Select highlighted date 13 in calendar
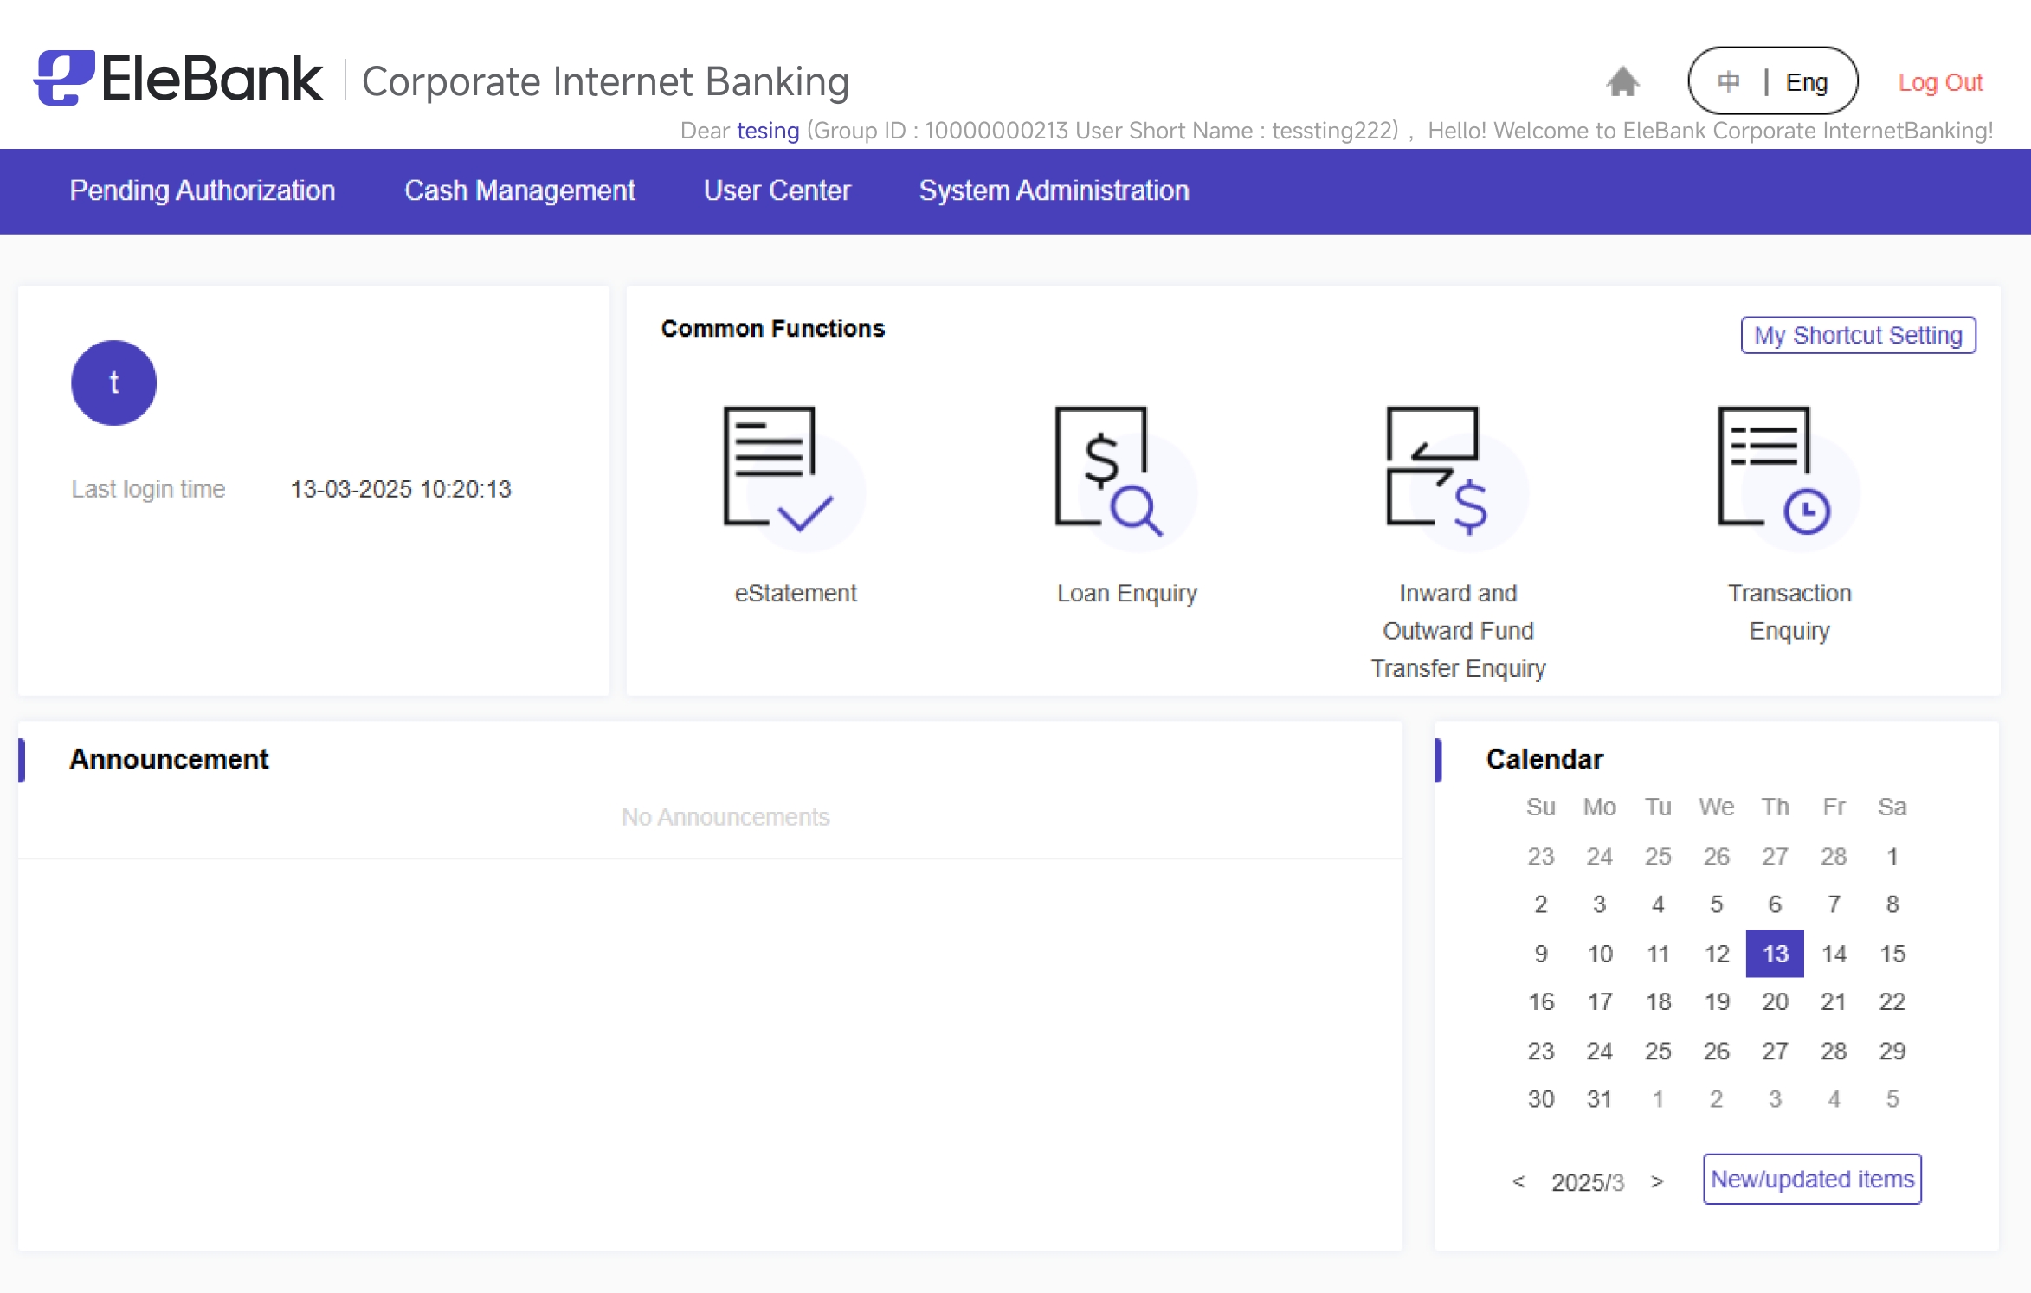 click(1774, 954)
